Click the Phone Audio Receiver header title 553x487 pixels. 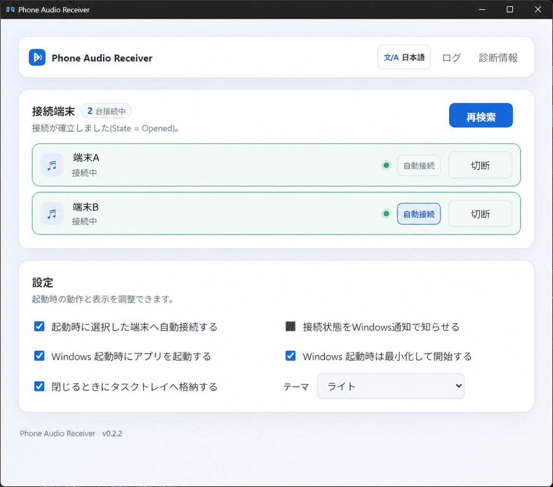(x=102, y=58)
